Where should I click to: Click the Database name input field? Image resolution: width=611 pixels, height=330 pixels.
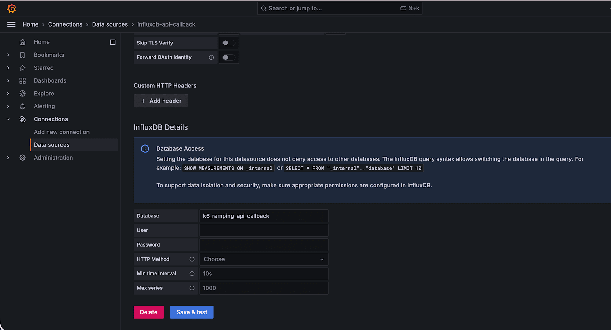tap(264, 216)
